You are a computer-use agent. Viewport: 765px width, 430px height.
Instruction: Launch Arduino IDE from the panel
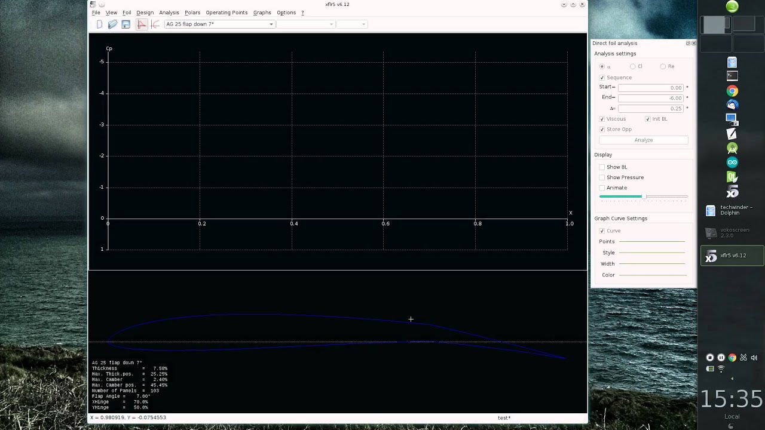(x=732, y=162)
